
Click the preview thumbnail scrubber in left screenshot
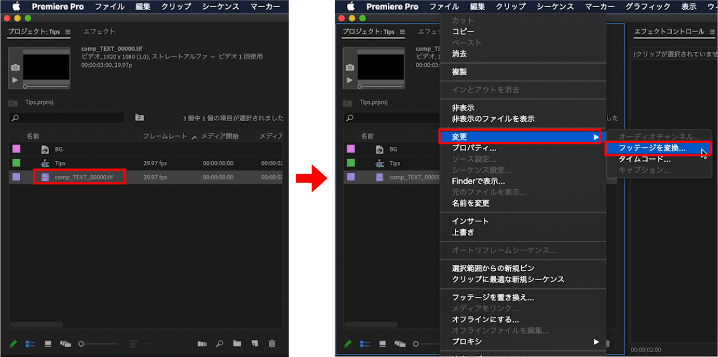[x=46, y=86]
